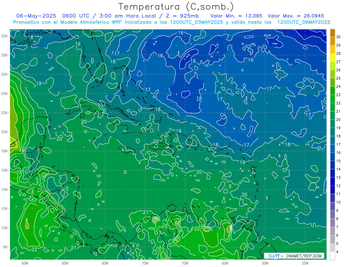Click the 85W longitude axis label
The height and width of the screenshot is (267, 346).
[x=65, y=263]
